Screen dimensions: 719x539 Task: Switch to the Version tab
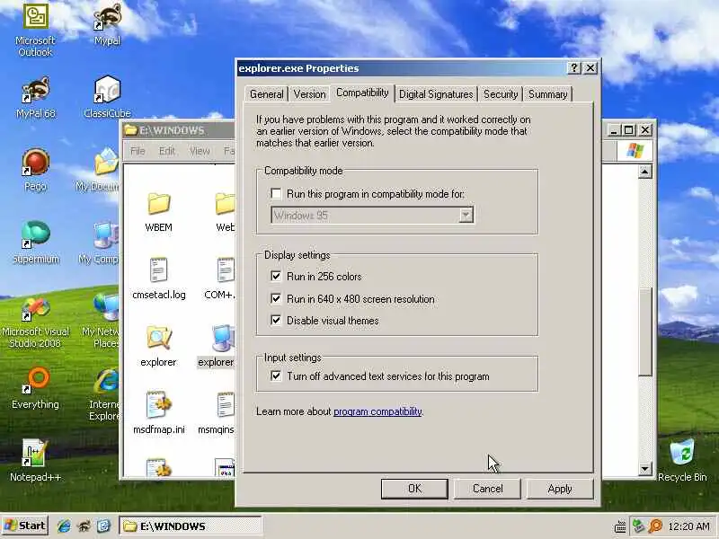pyautogui.click(x=309, y=94)
